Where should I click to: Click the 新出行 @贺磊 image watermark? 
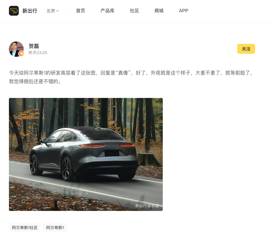tap(147, 206)
